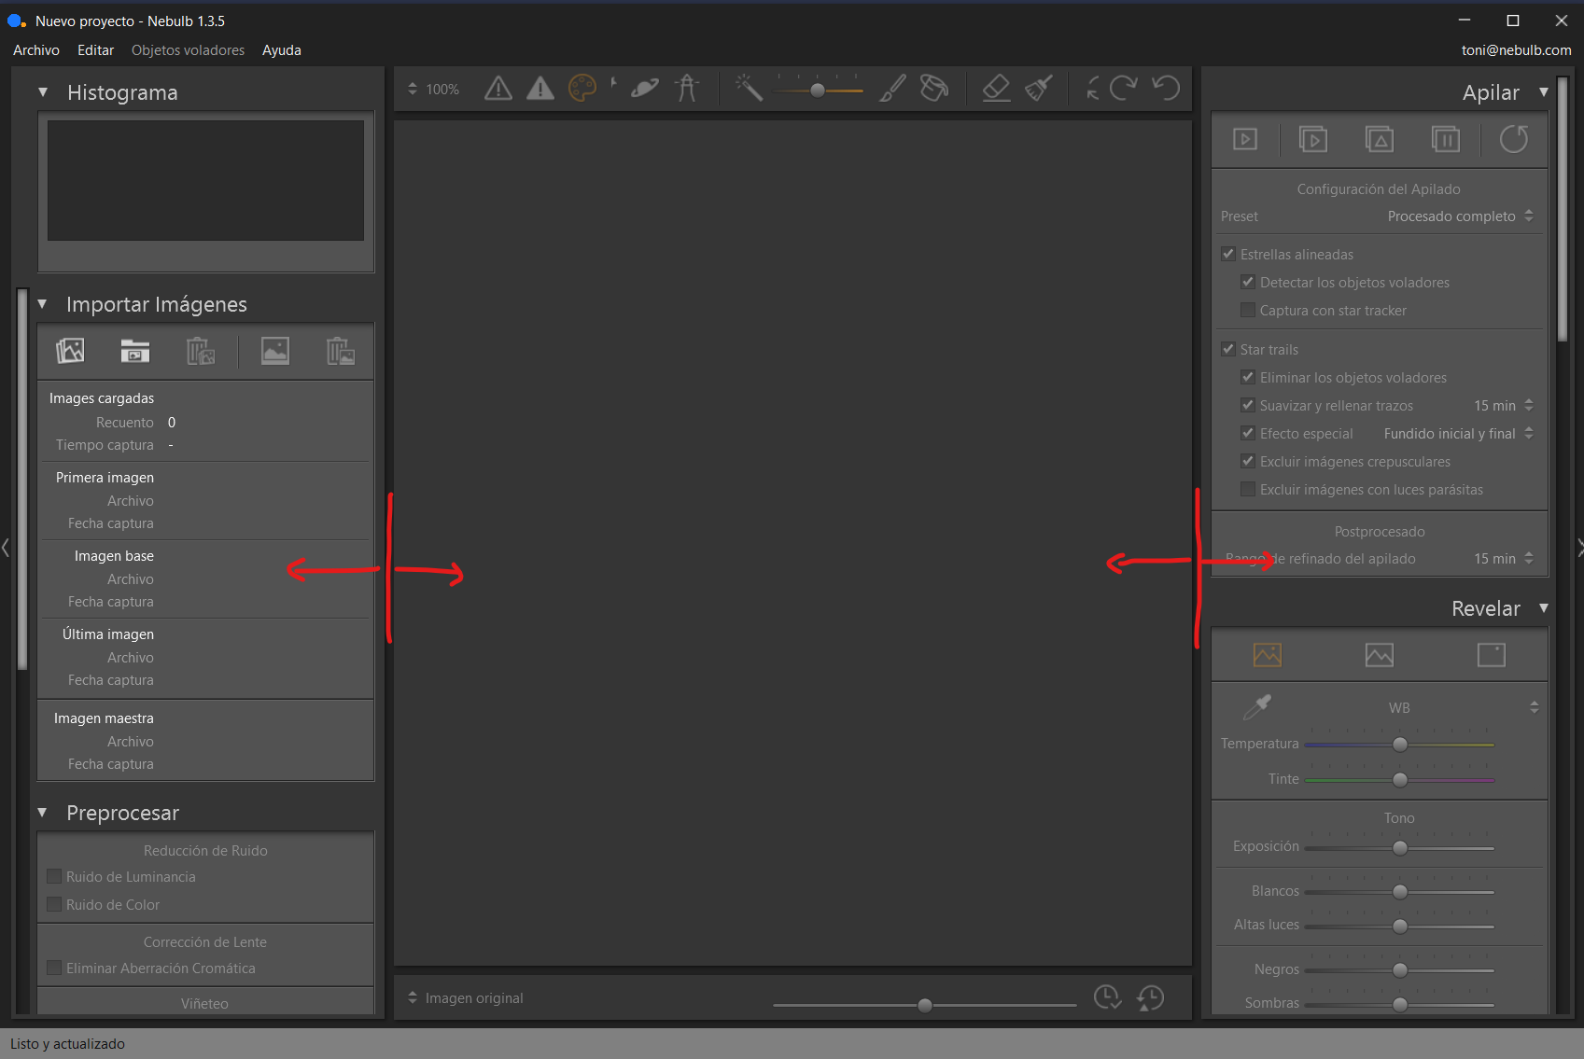Click the trash icon for loaded images
The height and width of the screenshot is (1059, 1584).
201,351
